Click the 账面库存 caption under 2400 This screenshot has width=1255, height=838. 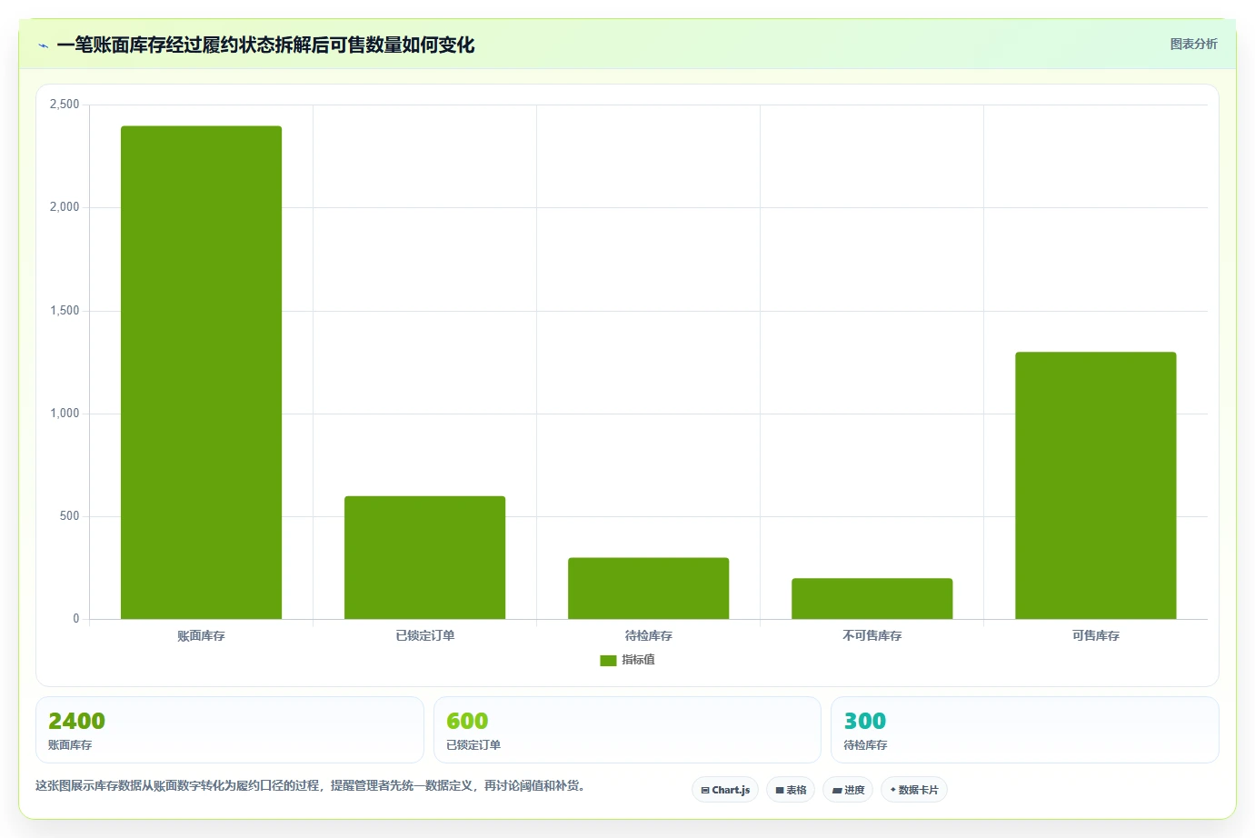[x=70, y=744]
